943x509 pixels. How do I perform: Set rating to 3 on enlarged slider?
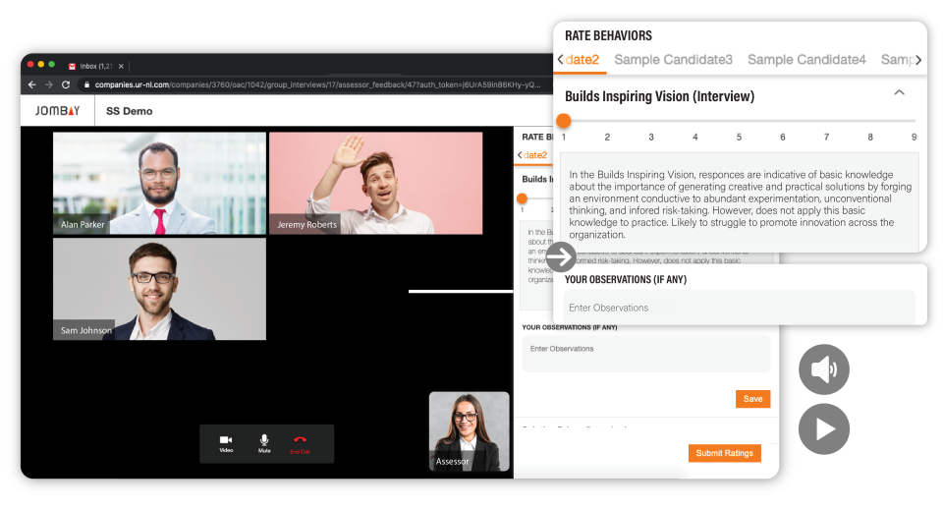(651, 137)
